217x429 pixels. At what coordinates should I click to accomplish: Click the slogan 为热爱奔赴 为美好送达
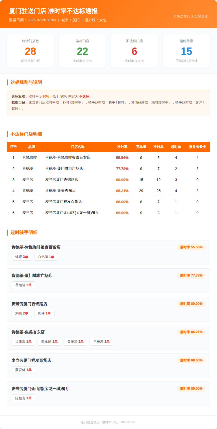[x=190, y=16]
